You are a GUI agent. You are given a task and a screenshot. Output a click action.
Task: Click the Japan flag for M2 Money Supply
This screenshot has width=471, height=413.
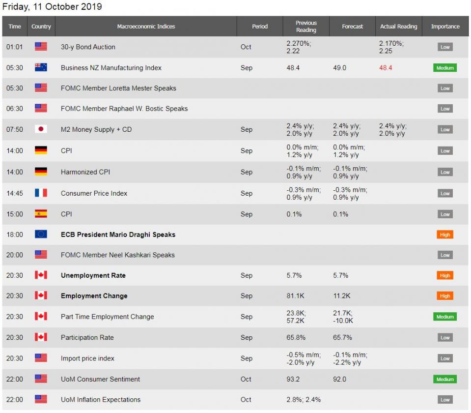point(41,129)
